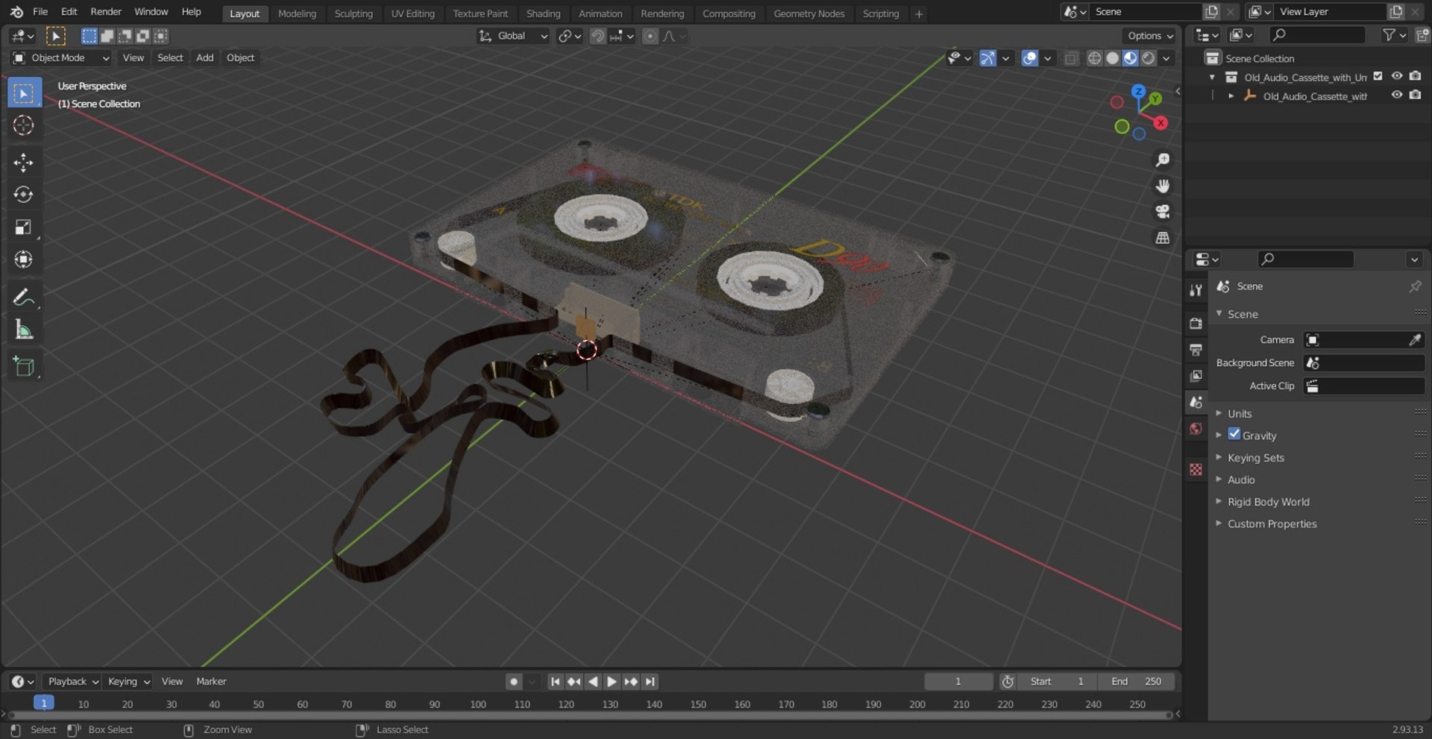Open the Object Mode dropdown

click(61, 57)
